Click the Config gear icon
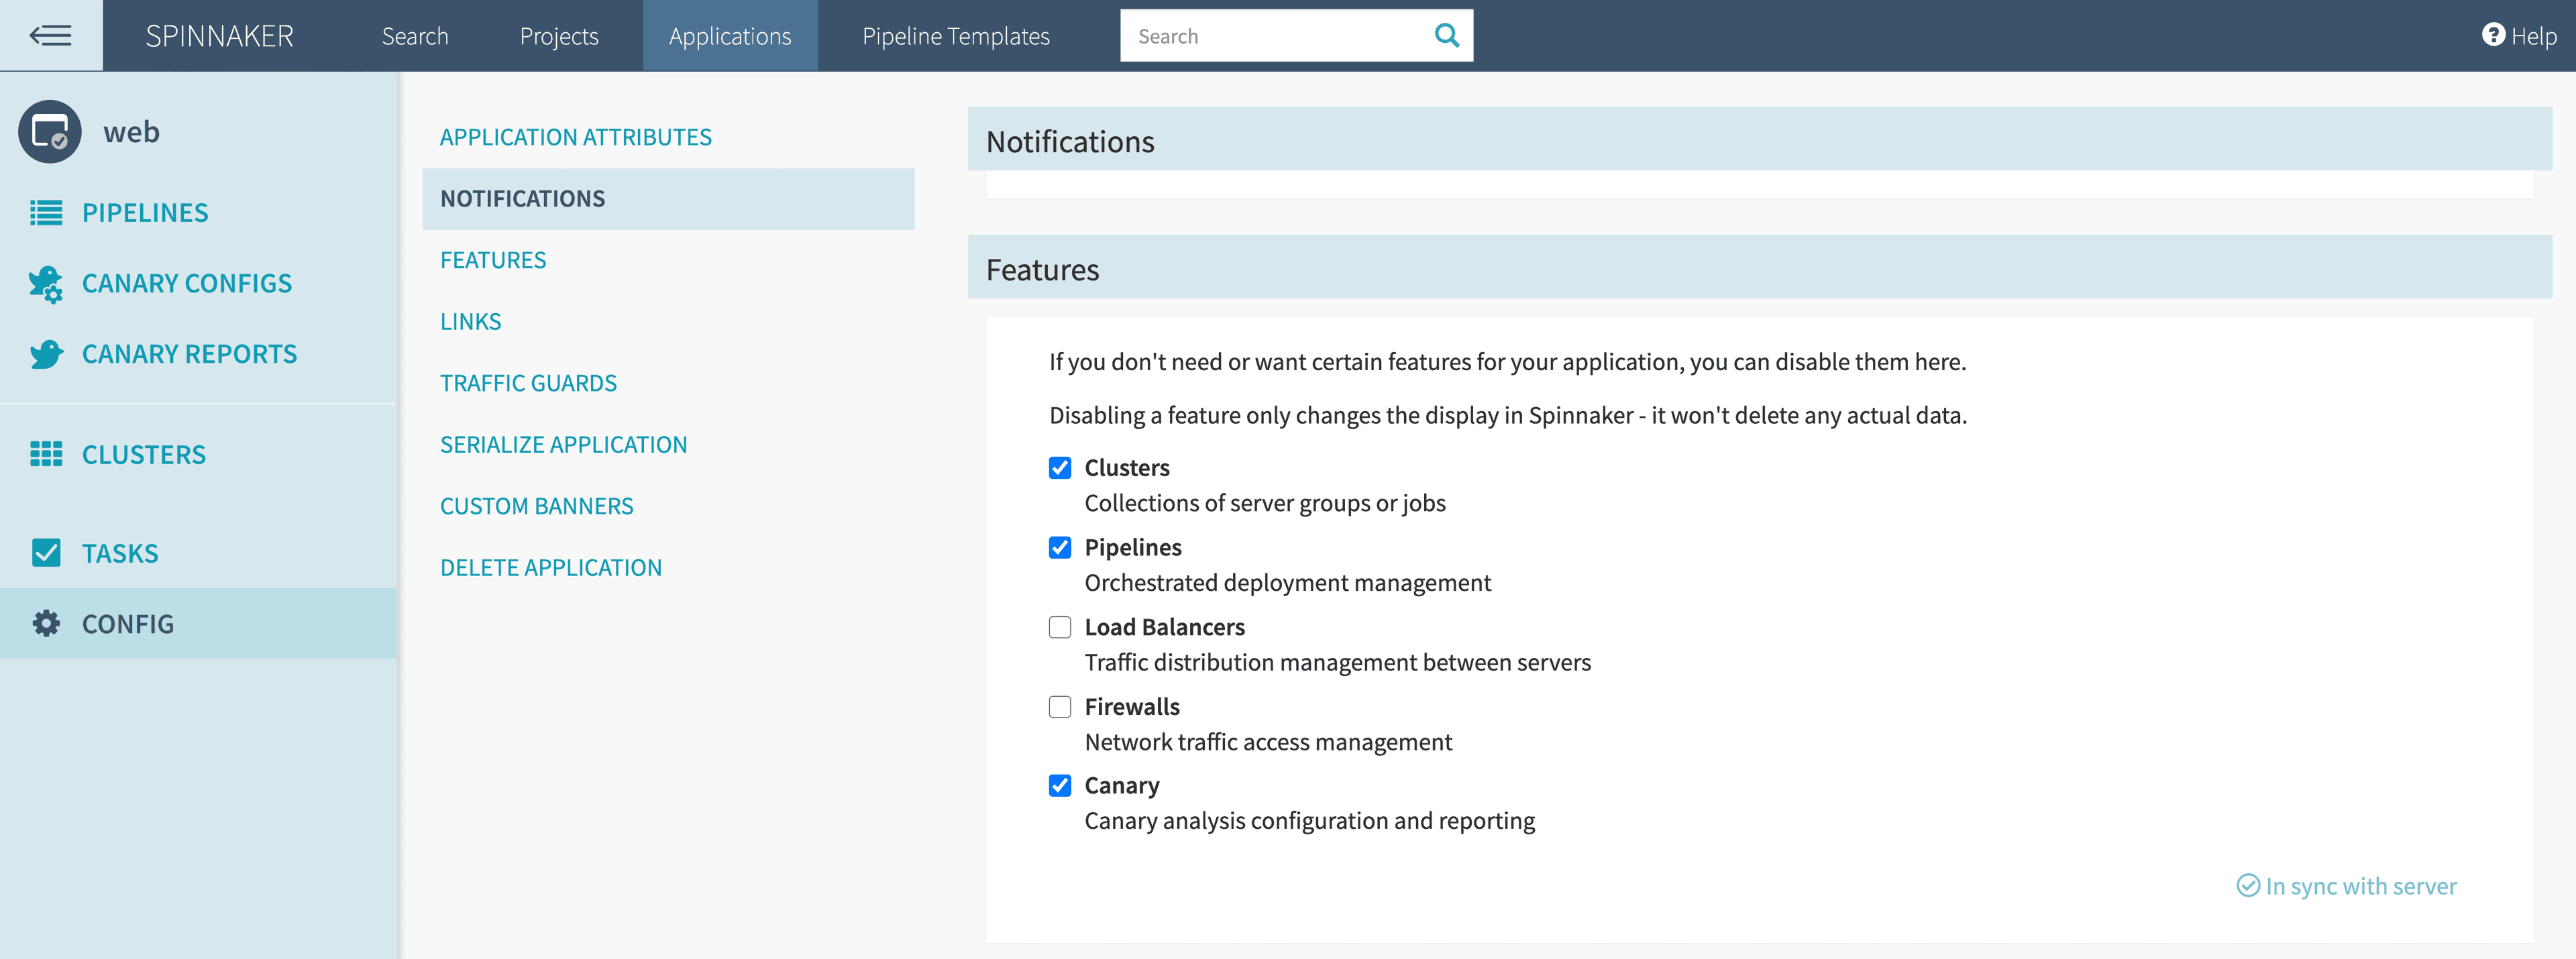Screen dimensions: 2576x959 [46, 624]
